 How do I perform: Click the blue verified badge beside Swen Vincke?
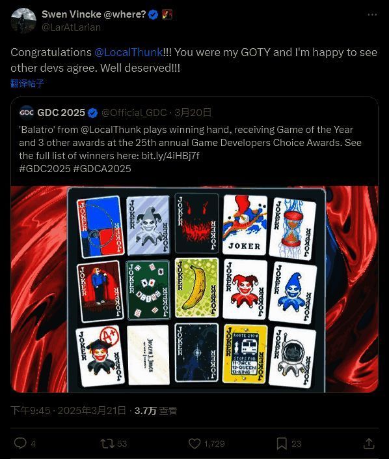click(154, 14)
